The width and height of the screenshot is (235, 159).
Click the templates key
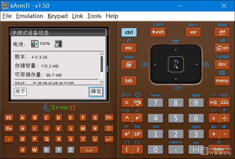pos(214,102)
